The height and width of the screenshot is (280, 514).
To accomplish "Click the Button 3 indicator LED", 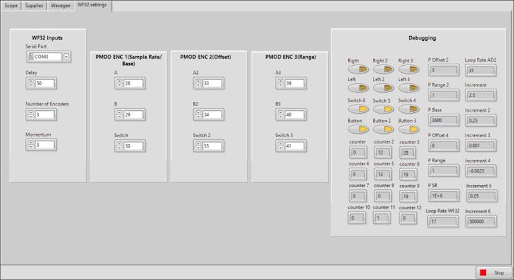I will coord(409,129).
